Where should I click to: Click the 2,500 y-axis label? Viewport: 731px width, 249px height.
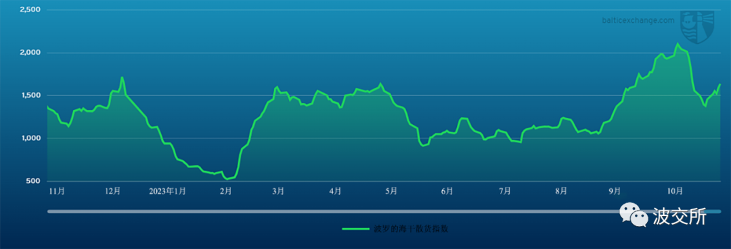click(30, 9)
